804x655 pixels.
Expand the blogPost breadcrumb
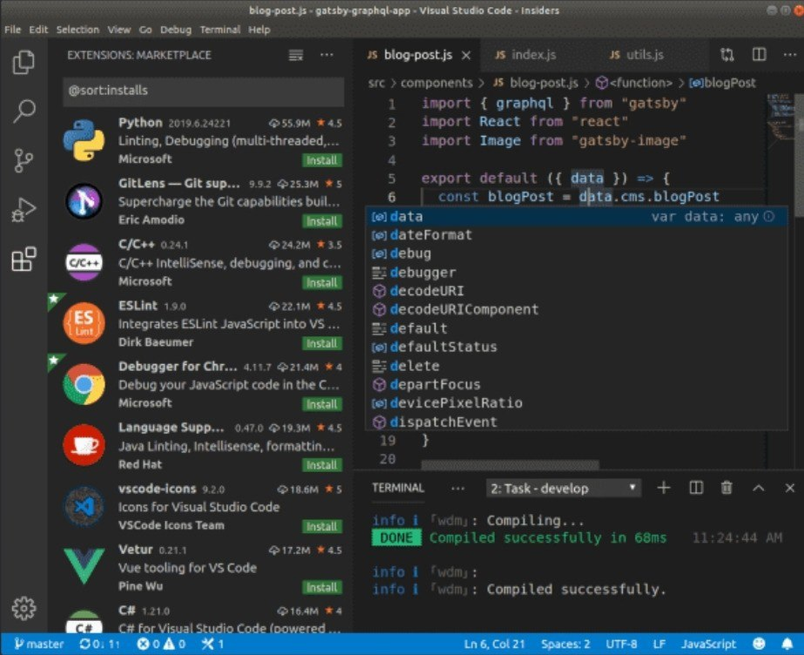click(x=722, y=83)
